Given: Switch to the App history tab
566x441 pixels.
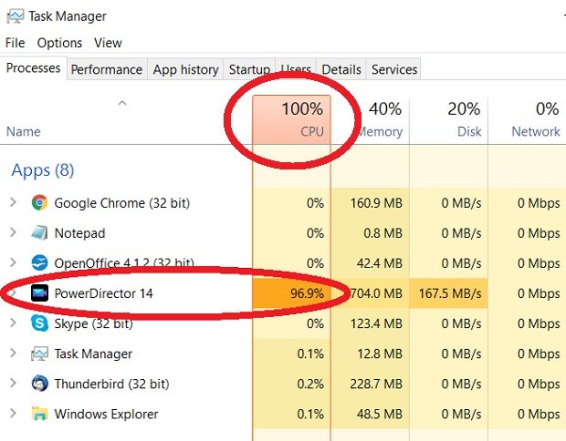Looking at the screenshot, I should (x=185, y=69).
